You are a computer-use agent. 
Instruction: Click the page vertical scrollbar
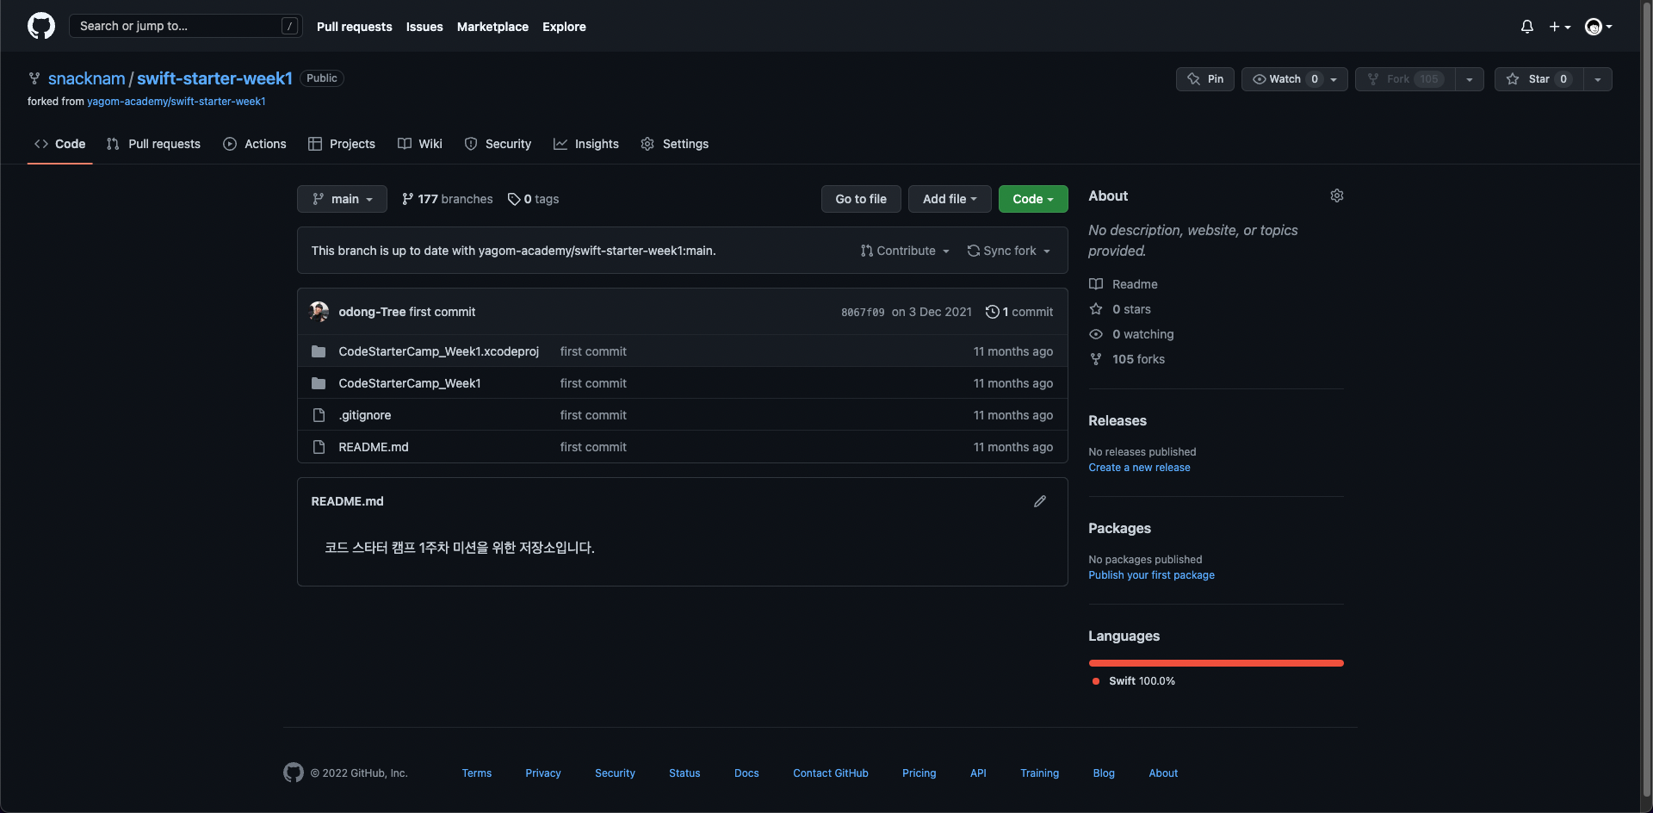[x=1646, y=400]
